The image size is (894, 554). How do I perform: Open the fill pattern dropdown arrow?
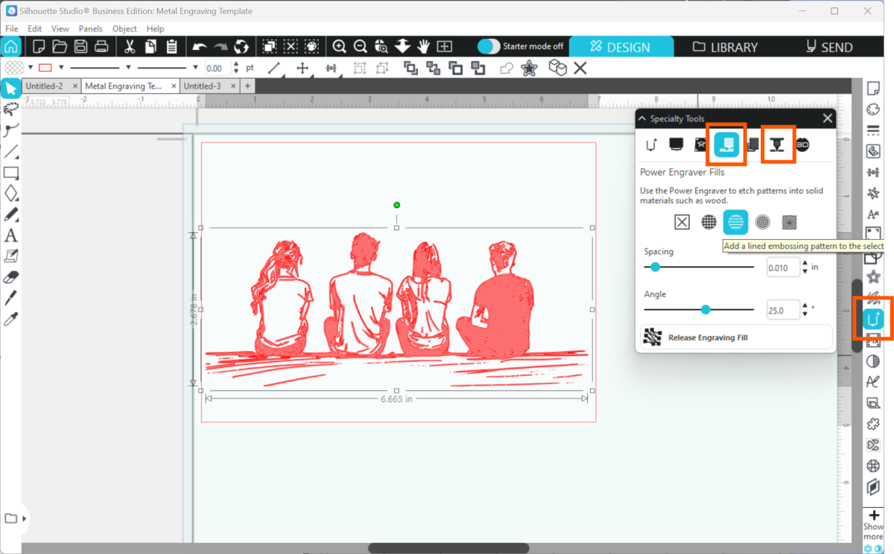[30, 67]
